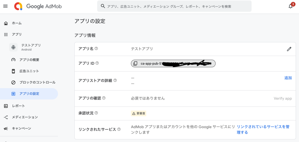Copy the app ID using copy icon
The width and height of the screenshot is (299, 142).
pos(135,64)
